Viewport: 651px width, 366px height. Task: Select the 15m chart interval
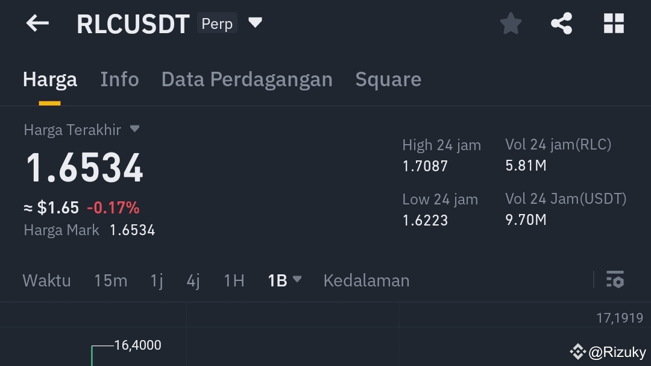(x=110, y=280)
